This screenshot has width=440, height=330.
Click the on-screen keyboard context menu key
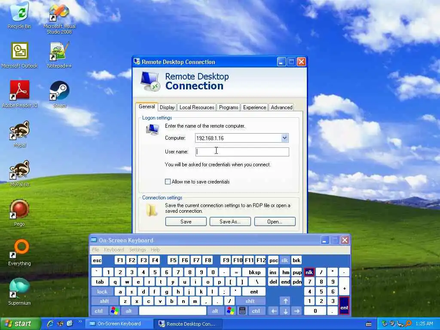pyautogui.click(x=242, y=311)
